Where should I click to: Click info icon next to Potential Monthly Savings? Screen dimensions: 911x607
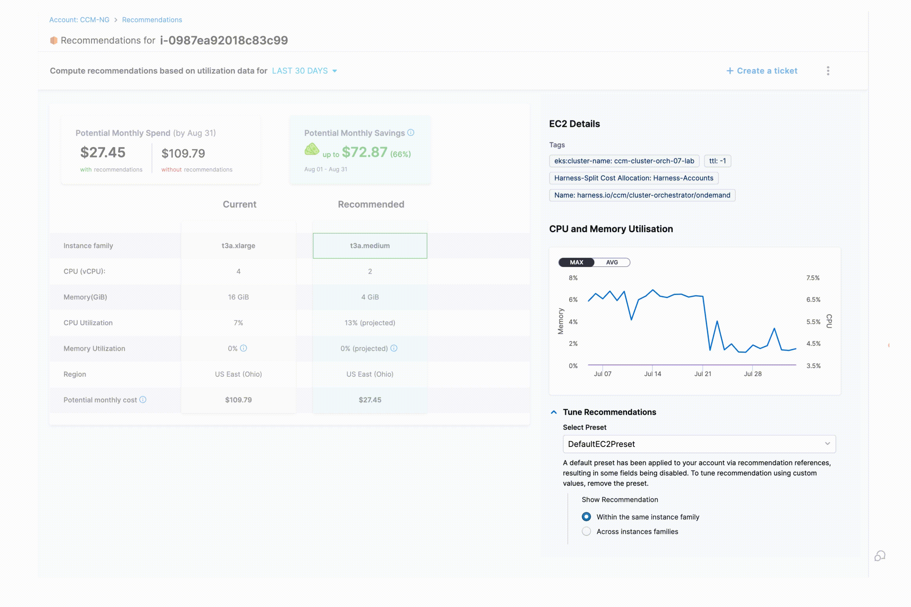411,133
